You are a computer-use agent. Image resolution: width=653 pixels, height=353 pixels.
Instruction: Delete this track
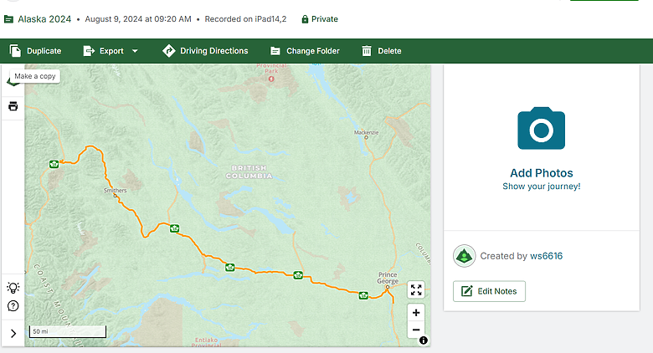click(382, 51)
